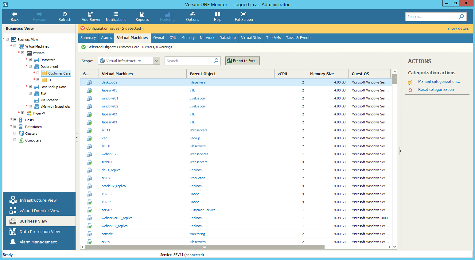The width and height of the screenshot is (475, 260).
Task: Expand the Clusters tree node
Action: tap(15, 133)
